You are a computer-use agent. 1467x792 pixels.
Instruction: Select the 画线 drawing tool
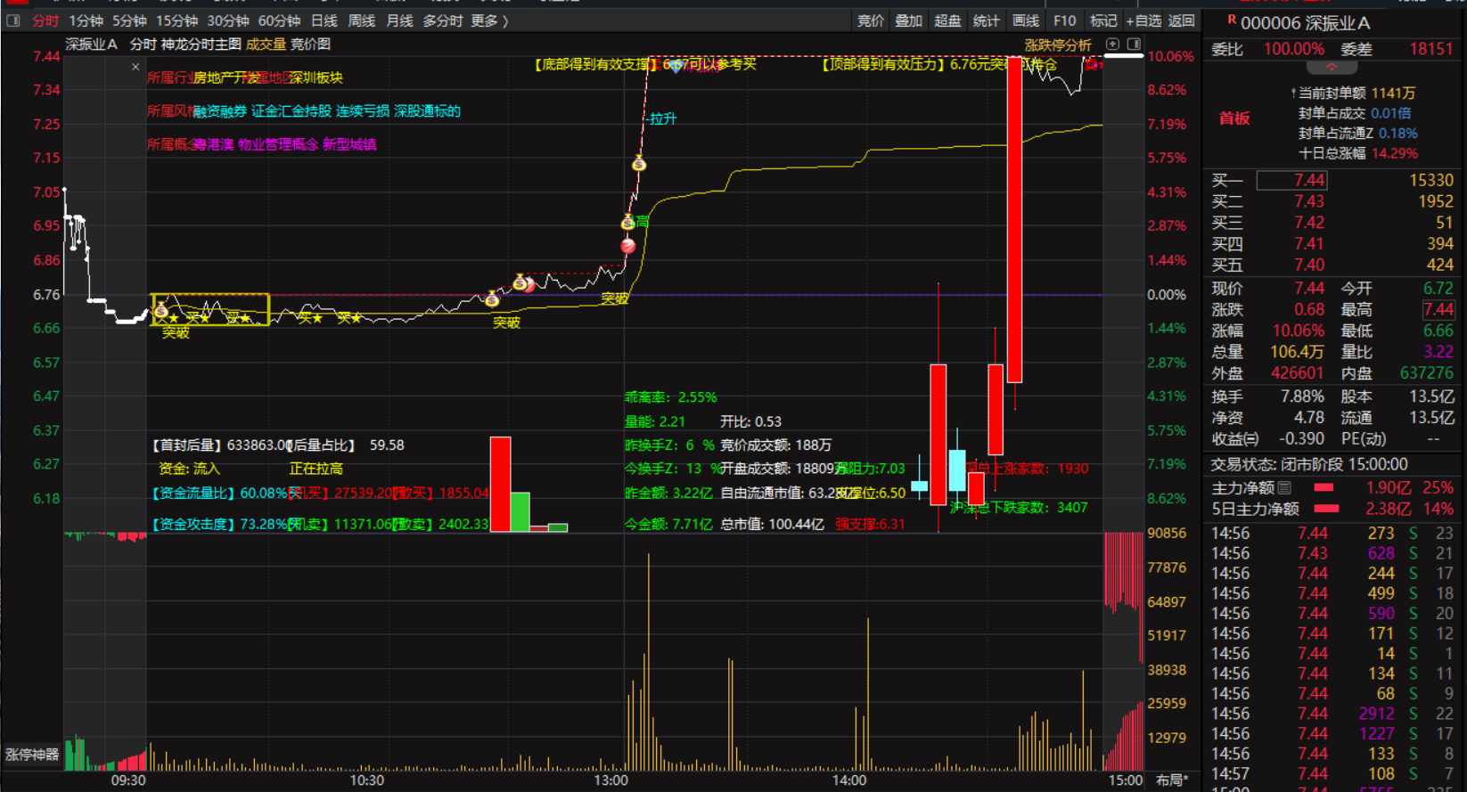point(1026,20)
